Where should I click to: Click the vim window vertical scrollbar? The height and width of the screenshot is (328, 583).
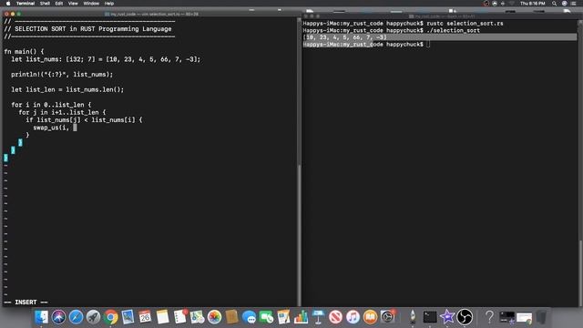[299, 162]
